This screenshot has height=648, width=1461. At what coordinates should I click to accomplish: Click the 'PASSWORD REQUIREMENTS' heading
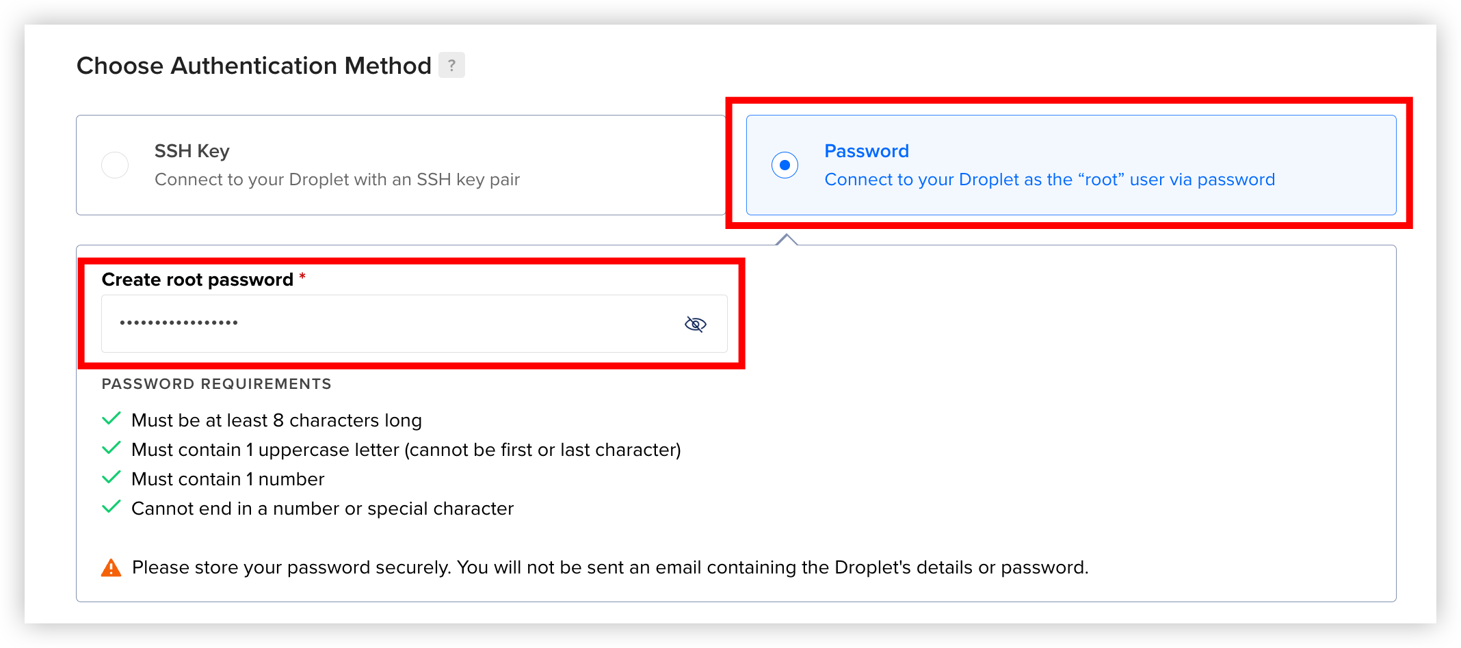[x=216, y=384]
